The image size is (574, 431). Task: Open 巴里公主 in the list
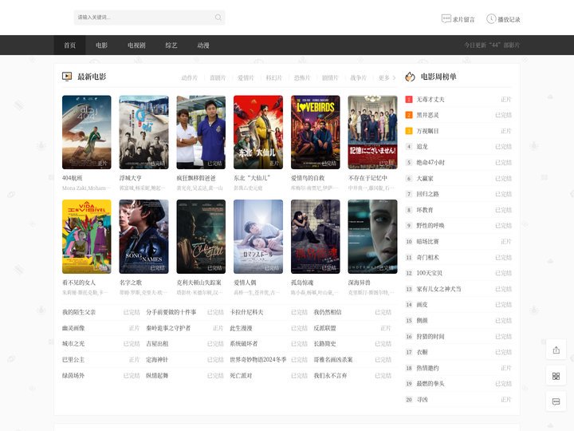(x=73, y=359)
